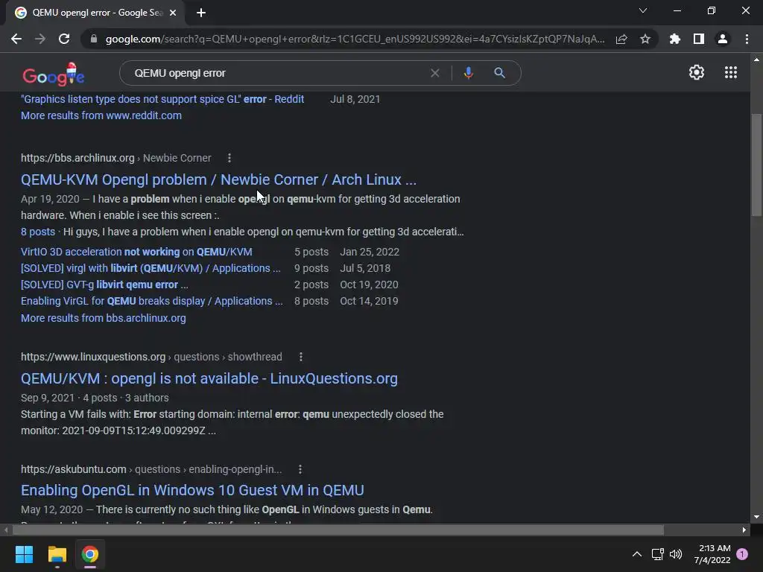The width and height of the screenshot is (763, 572).
Task: Open network status tray icon
Action: coord(657,554)
